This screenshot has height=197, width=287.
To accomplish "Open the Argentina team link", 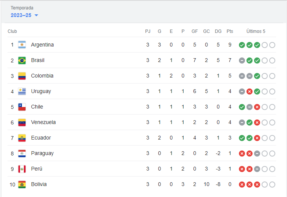I will (42, 45).
